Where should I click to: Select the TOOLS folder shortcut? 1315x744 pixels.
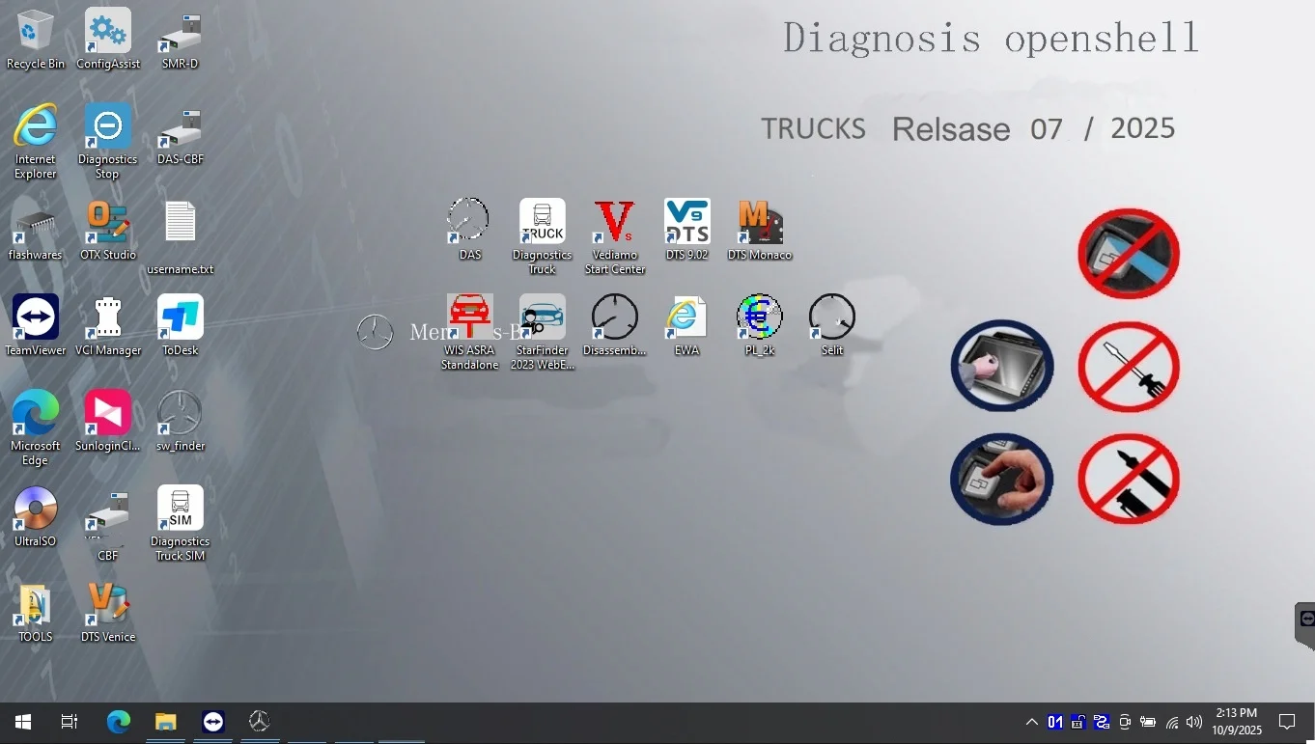coord(36,613)
